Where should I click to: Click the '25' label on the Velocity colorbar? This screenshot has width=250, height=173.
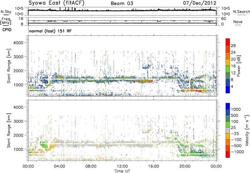(x=233, y=128)
